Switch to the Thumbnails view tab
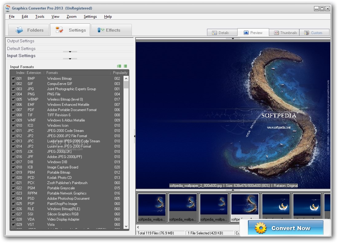The width and height of the screenshot is (338, 243). point(284,33)
